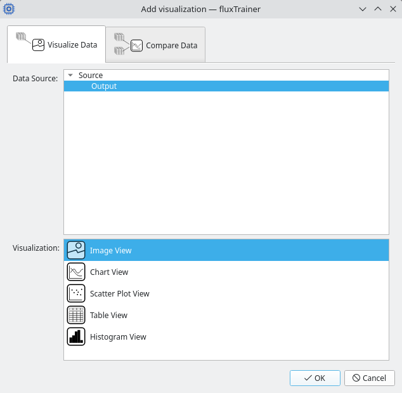Choose Image View text label
This screenshot has width=402, height=393.
pos(110,250)
